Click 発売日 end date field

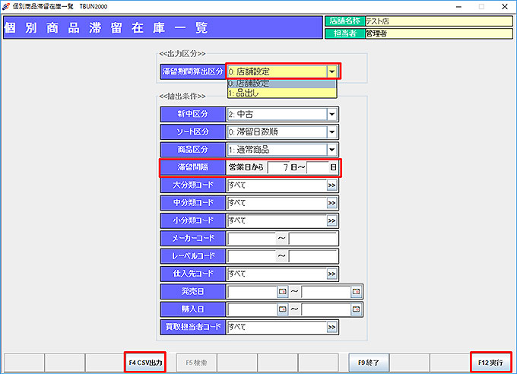326,292
